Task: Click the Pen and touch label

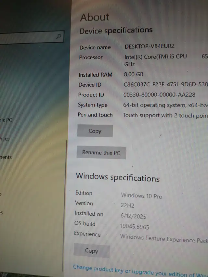Action: 95,115
